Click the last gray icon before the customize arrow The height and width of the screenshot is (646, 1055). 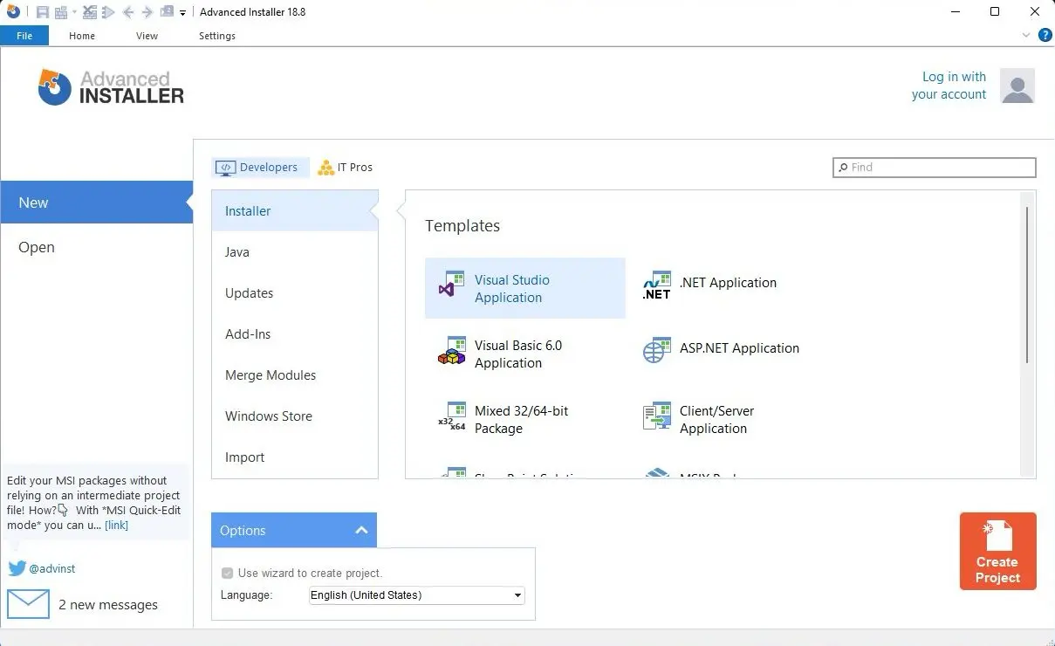(x=167, y=11)
